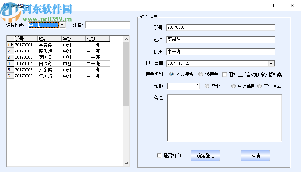
Task: Click the 姓名 column header in table
Action: pos(50,39)
